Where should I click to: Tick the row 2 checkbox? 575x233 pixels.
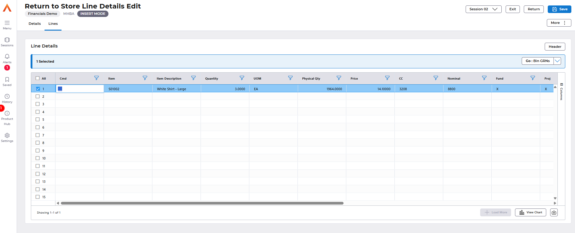(38, 97)
